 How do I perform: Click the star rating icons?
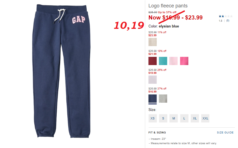[226, 16]
